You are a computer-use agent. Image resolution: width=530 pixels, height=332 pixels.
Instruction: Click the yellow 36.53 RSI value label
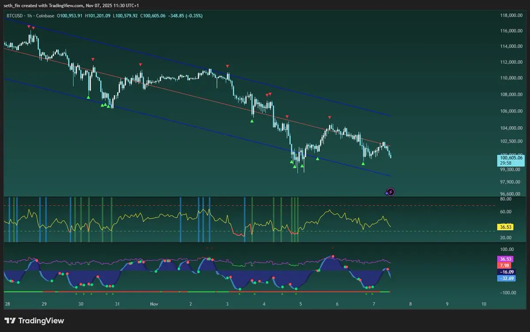pos(505,227)
